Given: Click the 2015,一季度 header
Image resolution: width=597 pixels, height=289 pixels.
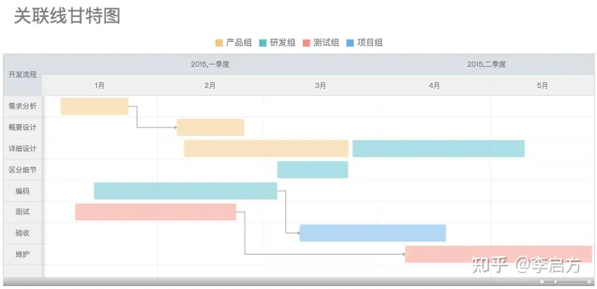Looking at the screenshot, I should (210, 64).
